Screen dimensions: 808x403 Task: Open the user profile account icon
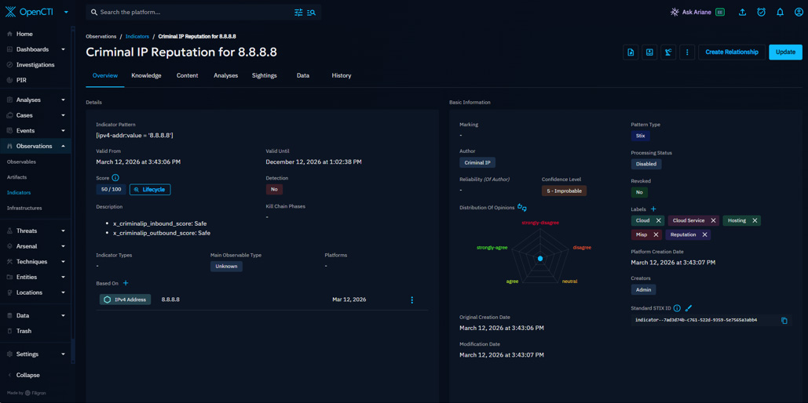[x=799, y=13]
